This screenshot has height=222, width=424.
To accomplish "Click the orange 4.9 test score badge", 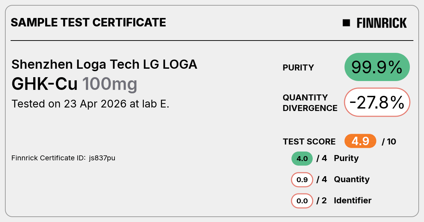I will (360, 141).
